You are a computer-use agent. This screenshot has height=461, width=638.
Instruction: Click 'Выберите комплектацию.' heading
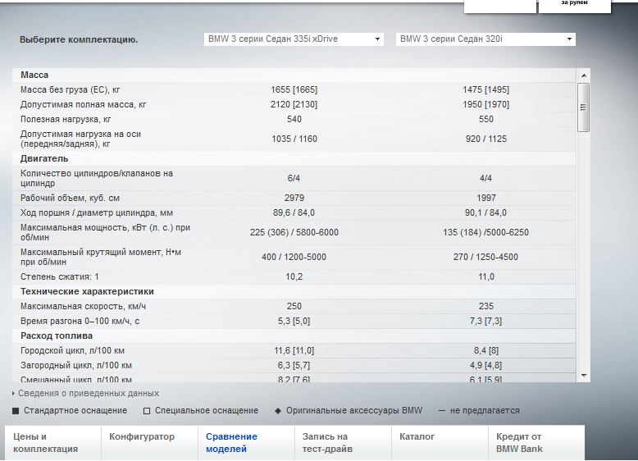coord(79,40)
